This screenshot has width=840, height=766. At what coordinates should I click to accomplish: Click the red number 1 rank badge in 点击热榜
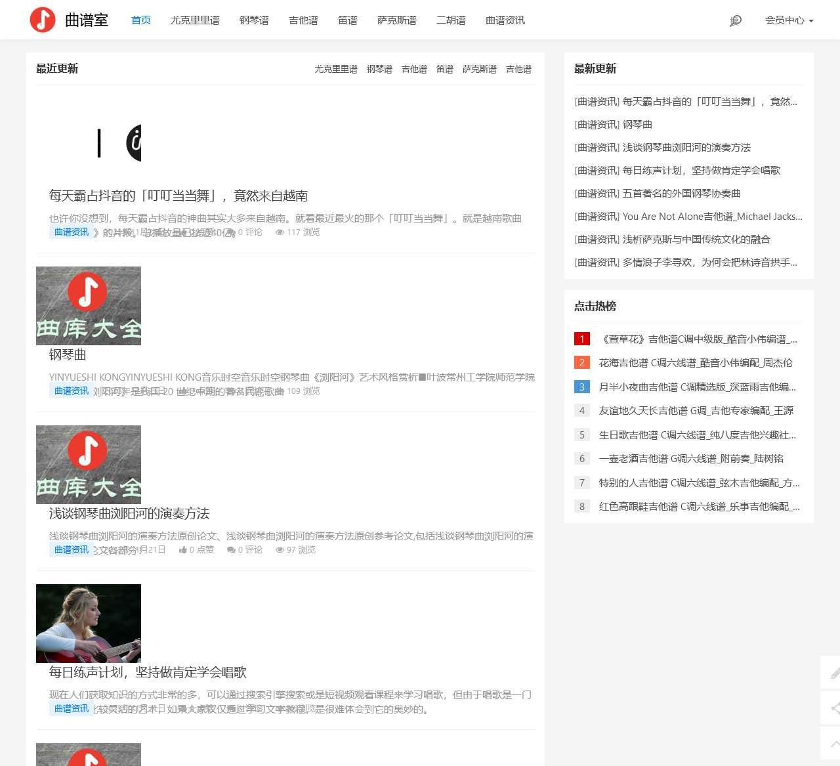coord(582,339)
